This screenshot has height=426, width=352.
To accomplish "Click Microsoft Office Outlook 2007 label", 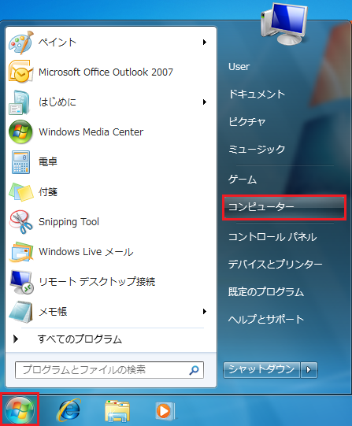I will tap(106, 72).
